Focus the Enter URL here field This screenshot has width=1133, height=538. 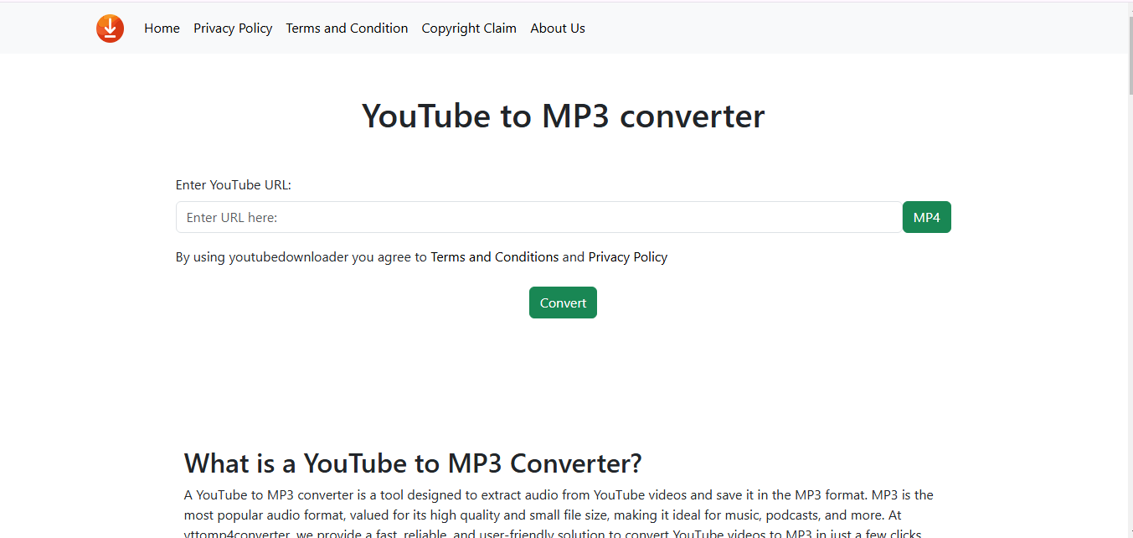(x=538, y=217)
